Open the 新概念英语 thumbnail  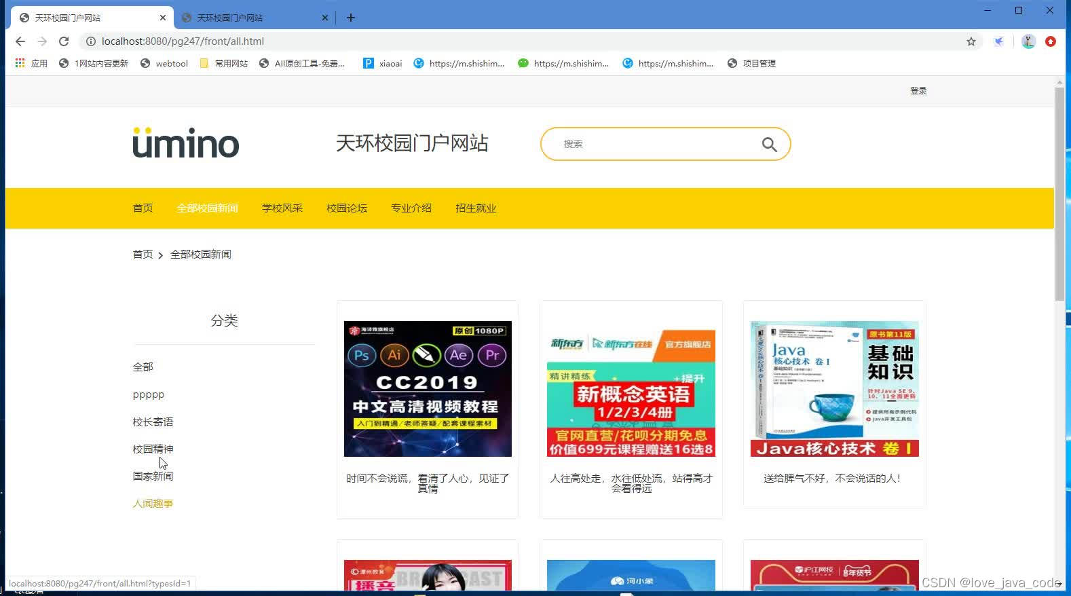click(x=631, y=389)
